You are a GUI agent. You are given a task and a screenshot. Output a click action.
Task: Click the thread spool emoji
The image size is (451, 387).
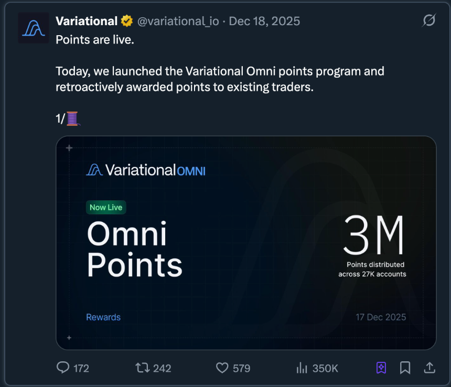tap(72, 119)
